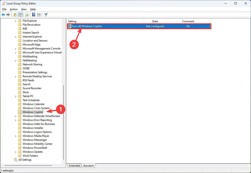Select the Network Sharing folder label
This screenshot has width=251, height=173.
(x=32, y=64)
